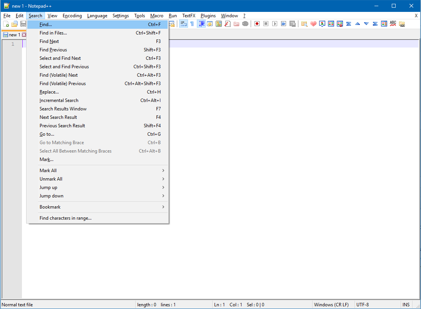Open the Language menu

[97, 16]
